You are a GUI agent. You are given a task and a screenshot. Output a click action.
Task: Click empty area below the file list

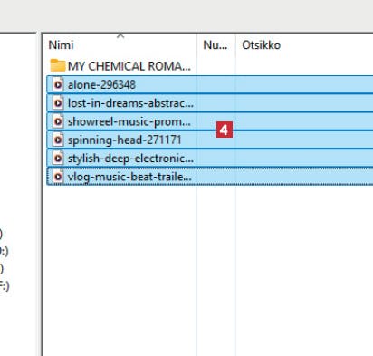208,269
